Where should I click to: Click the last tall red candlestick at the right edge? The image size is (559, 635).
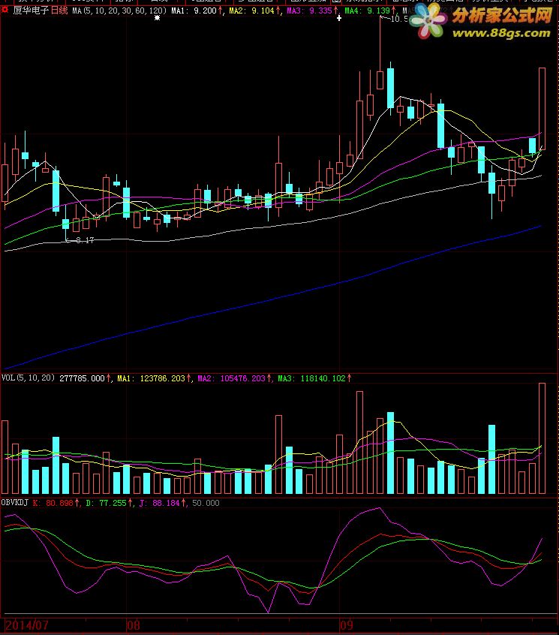point(542,109)
